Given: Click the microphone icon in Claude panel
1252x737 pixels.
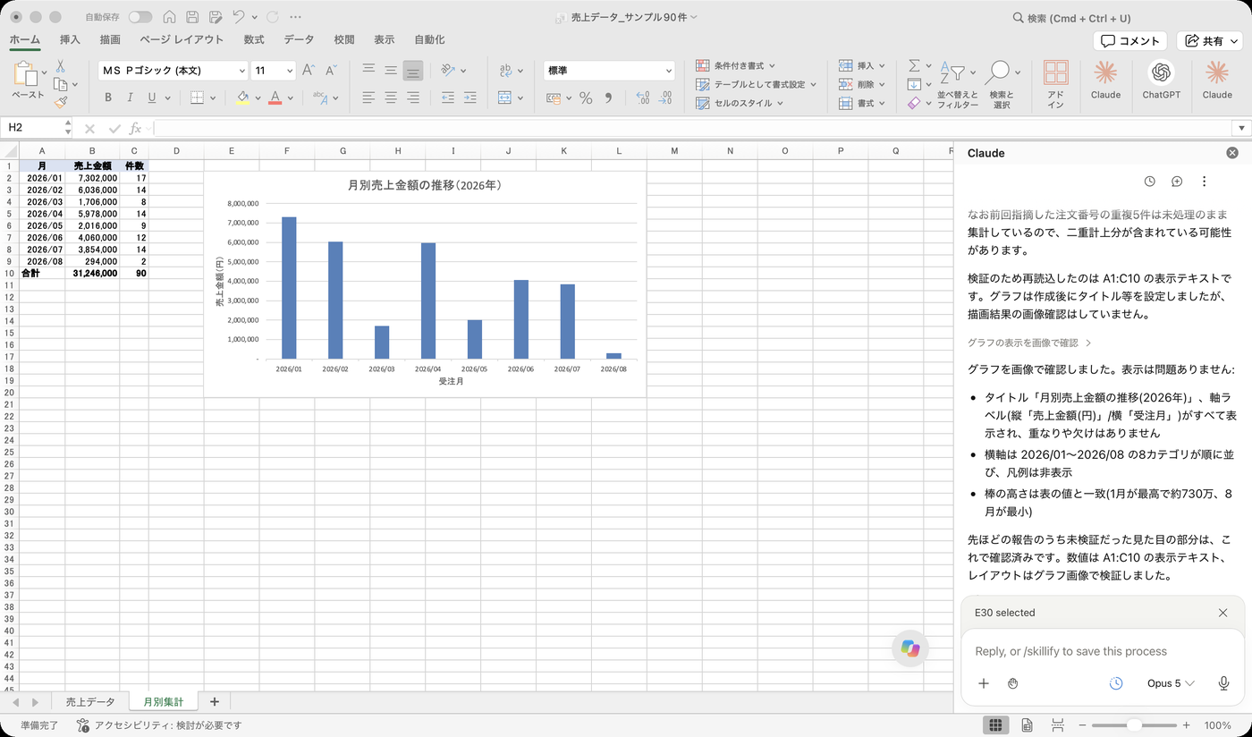Looking at the screenshot, I should coord(1223,683).
